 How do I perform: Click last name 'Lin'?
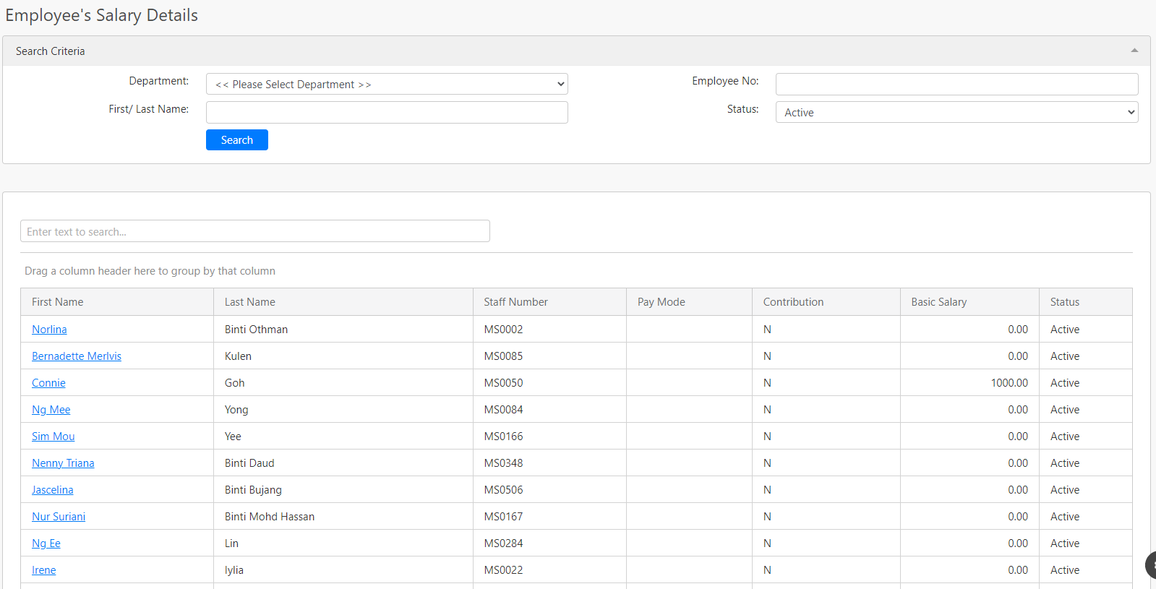pyautogui.click(x=231, y=543)
